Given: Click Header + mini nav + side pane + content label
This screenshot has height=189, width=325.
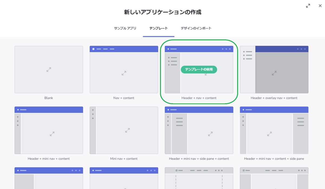Looking at the screenshot, I should click(199, 159).
